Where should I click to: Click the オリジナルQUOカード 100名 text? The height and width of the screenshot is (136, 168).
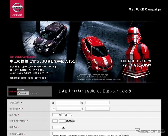point(27,70)
